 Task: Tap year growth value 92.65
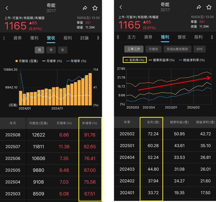[90, 147]
